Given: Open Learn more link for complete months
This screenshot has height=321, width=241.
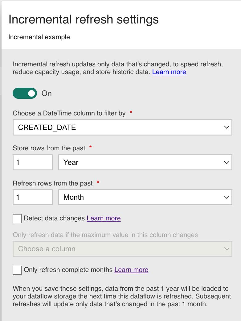Looking at the screenshot, I should point(131,270).
